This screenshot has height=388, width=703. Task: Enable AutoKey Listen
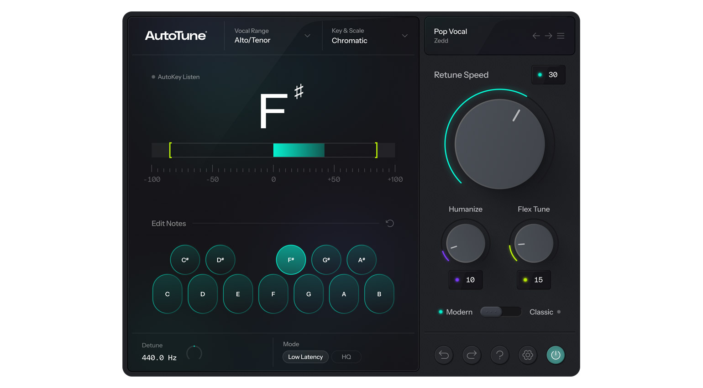pos(175,77)
